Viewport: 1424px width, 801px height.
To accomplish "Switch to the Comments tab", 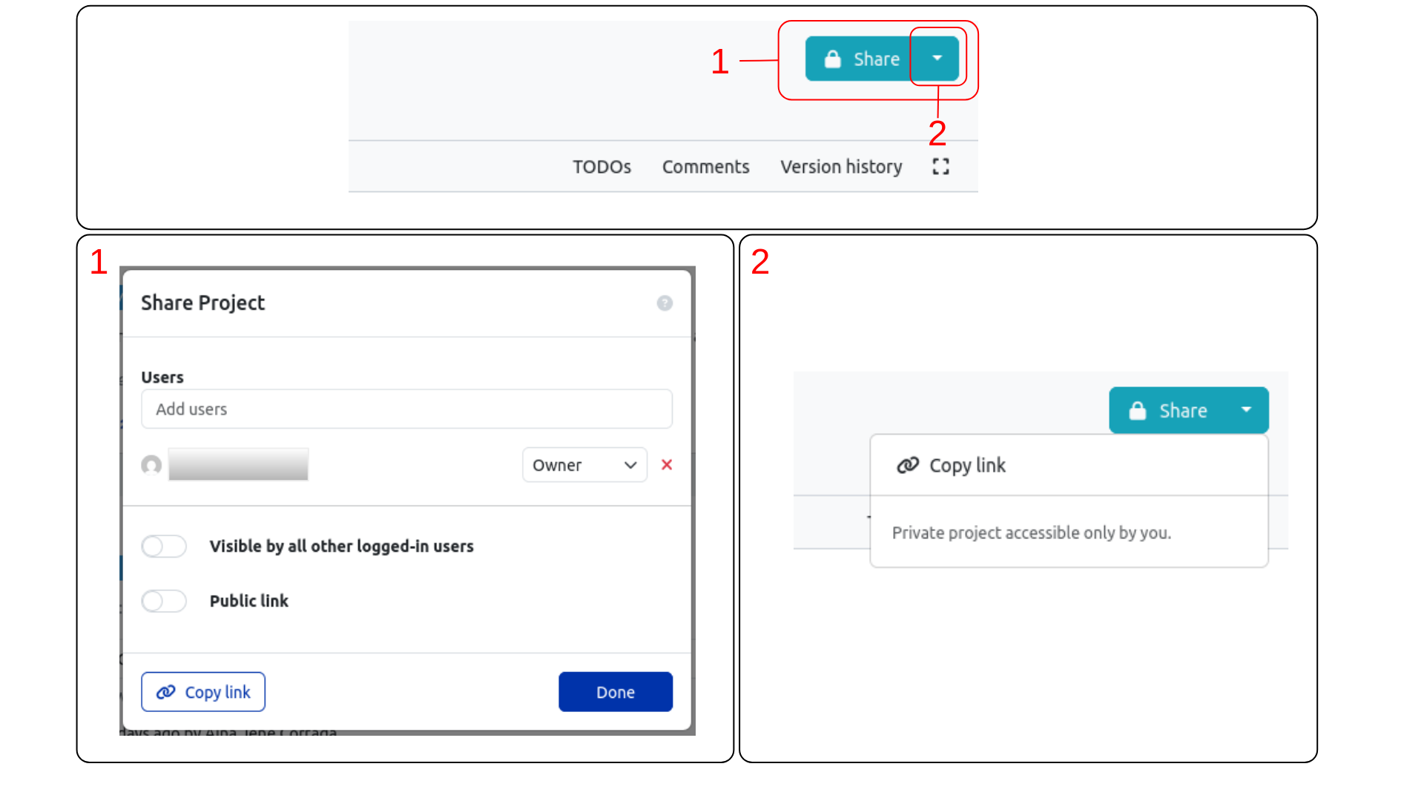I will pyautogui.click(x=705, y=167).
